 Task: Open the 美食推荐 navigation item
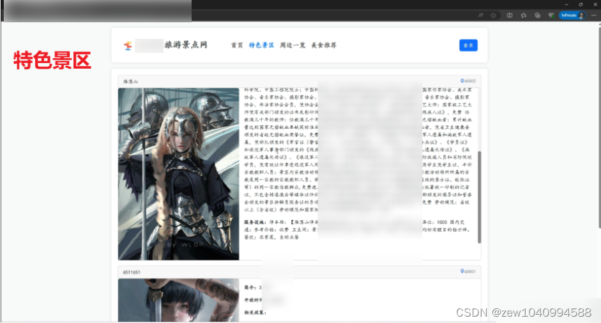[x=324, y=45]
